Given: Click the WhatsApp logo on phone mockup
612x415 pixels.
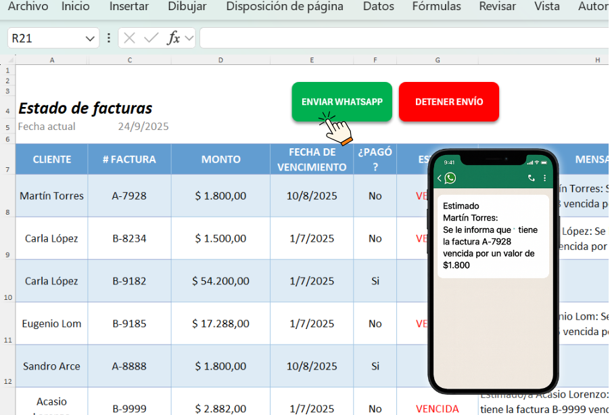Looking at the screenshot, I should point(450,178).
